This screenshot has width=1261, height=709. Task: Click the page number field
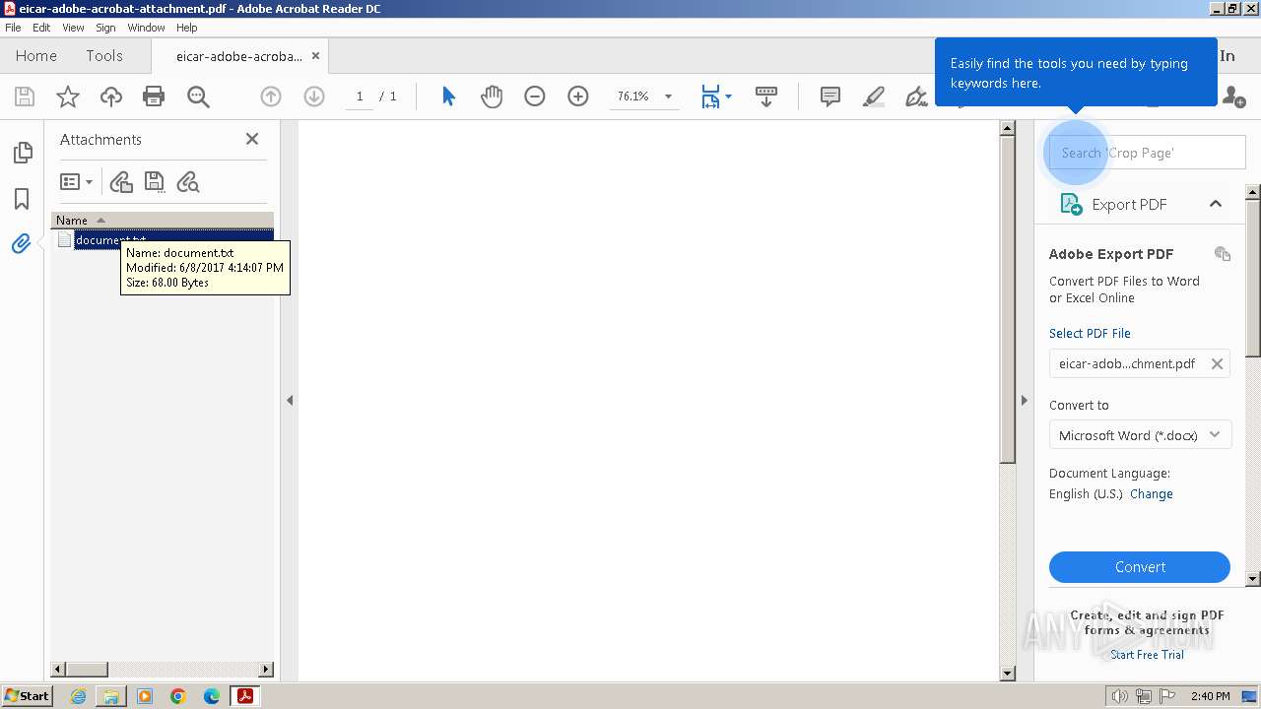(360, 97)
